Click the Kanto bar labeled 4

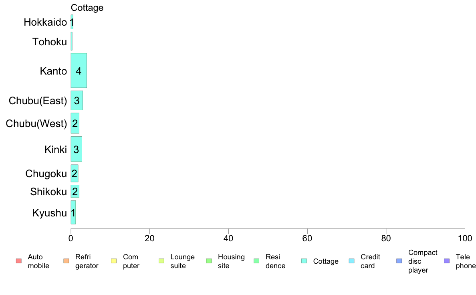(79, 71)
